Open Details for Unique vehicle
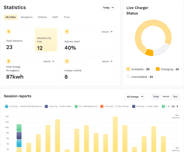 click(x=107, y=61)
